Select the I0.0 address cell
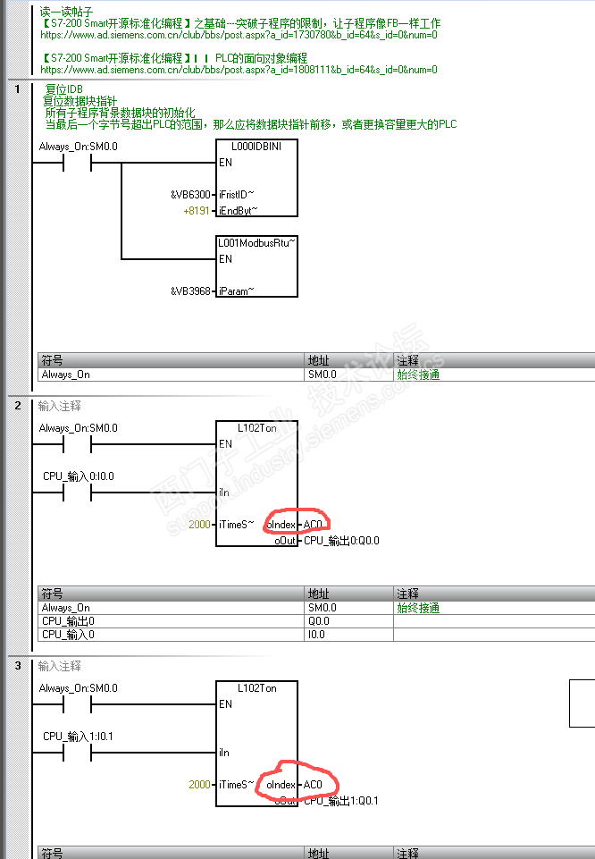Screen dimensions: 595x859 tap(348, 635)
